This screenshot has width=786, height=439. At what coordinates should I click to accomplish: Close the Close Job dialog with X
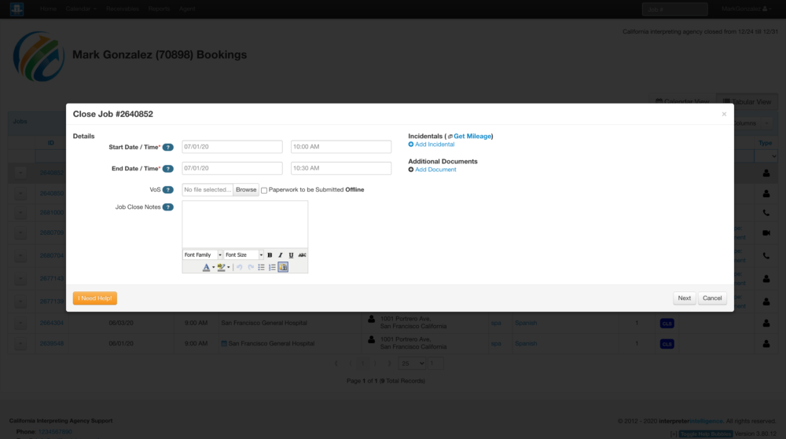coord(724,114)
